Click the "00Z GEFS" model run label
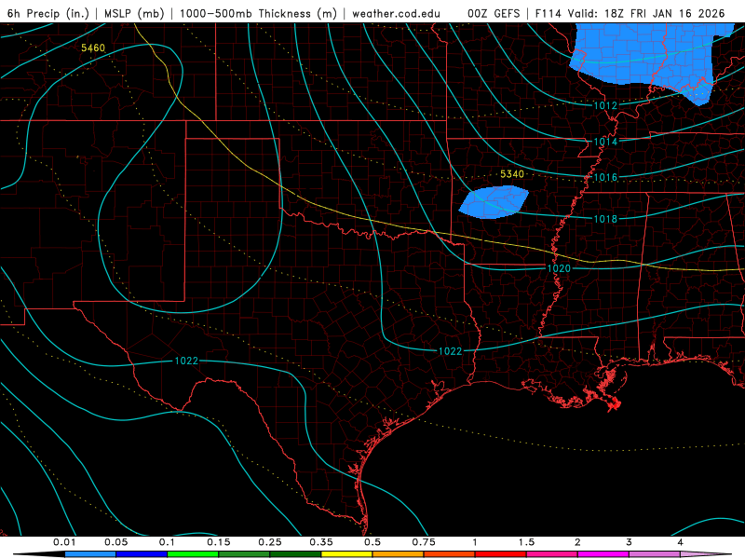 pos(494,13)
